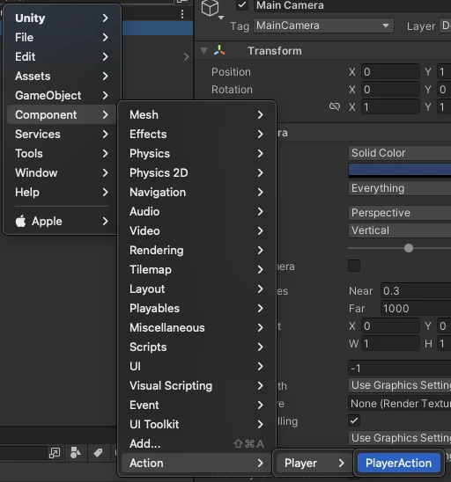Collapse the Transform component foldout
This screenshot has height=482, width=451.
[203, 51]
